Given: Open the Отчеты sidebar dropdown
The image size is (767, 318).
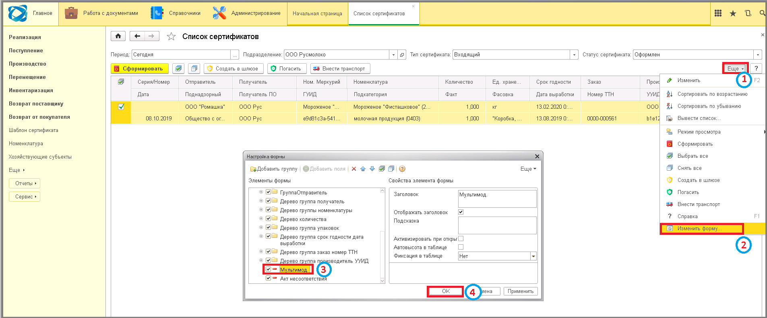Looking at the screenshot, I should click(25, 183).
